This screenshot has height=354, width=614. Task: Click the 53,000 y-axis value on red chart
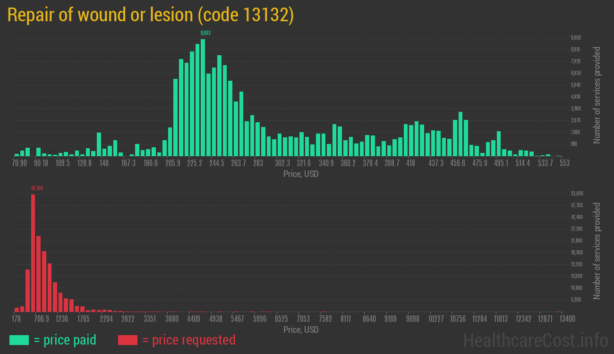click(577, 194)
